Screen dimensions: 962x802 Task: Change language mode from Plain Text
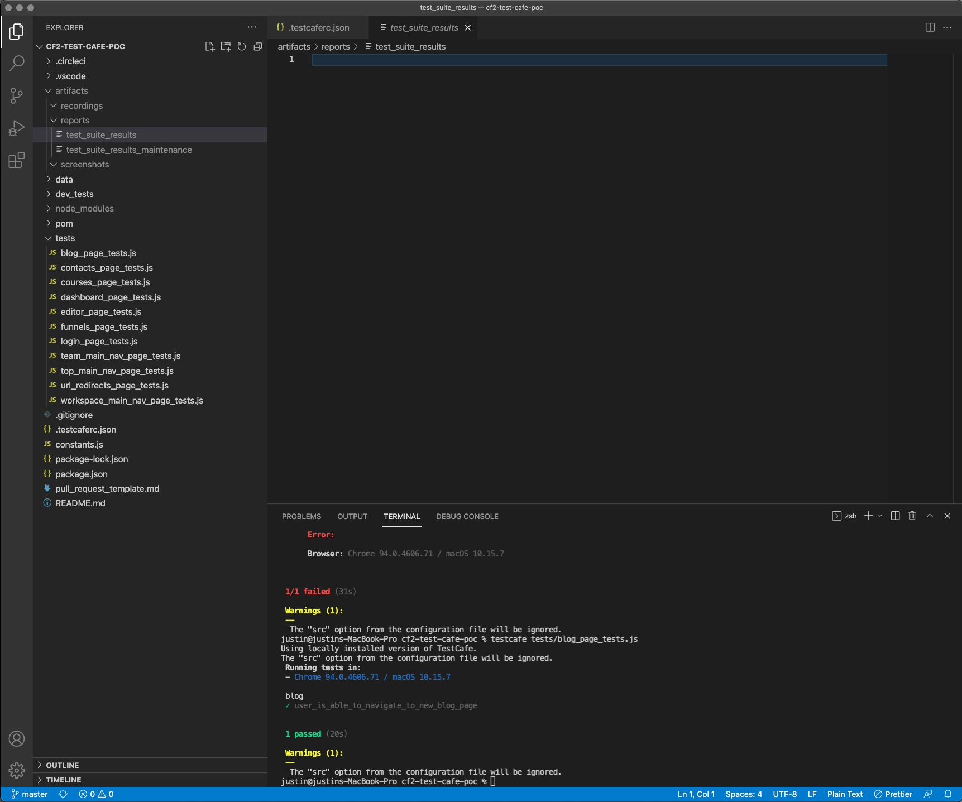[x=845, y=794]
